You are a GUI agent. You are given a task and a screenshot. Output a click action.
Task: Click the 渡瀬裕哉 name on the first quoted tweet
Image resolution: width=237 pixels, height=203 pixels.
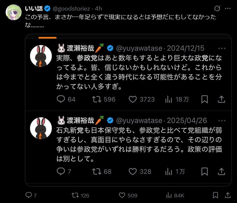(x=80, y=48)
